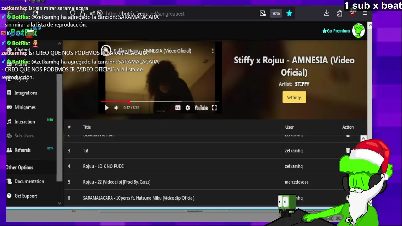
Task: Open Go Premium link
Action: tap(336, 31)
